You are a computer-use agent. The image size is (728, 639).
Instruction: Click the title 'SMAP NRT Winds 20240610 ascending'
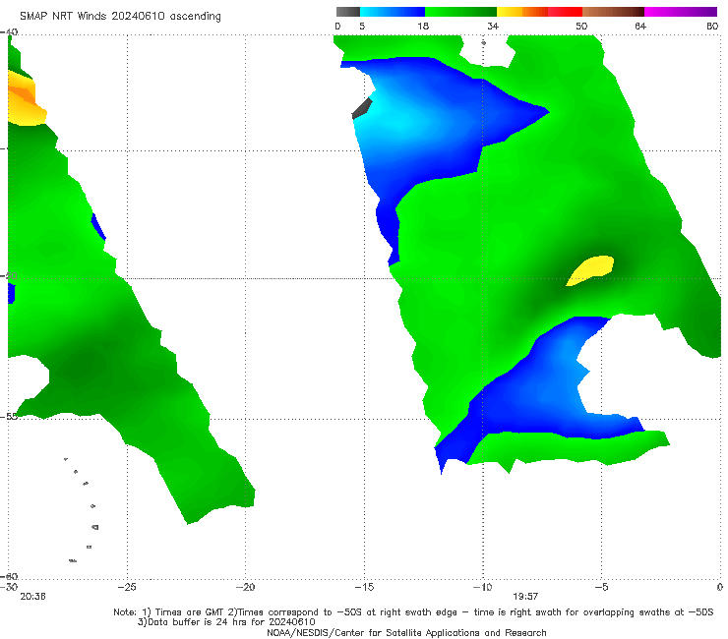120,17
